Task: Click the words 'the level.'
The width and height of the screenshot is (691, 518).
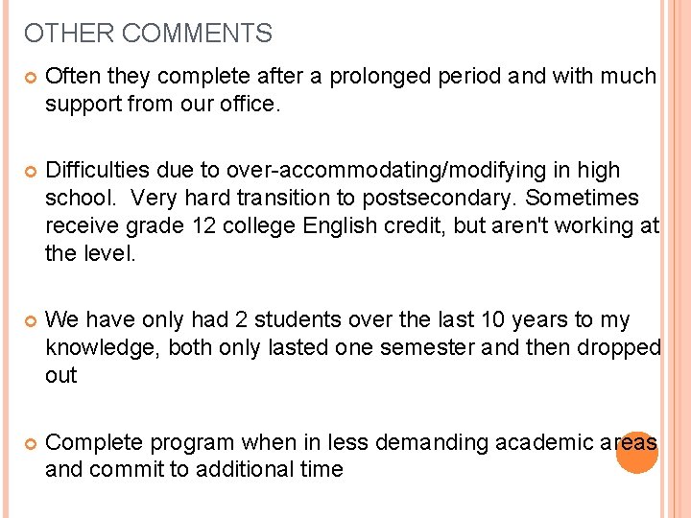Action: point(90,253)
